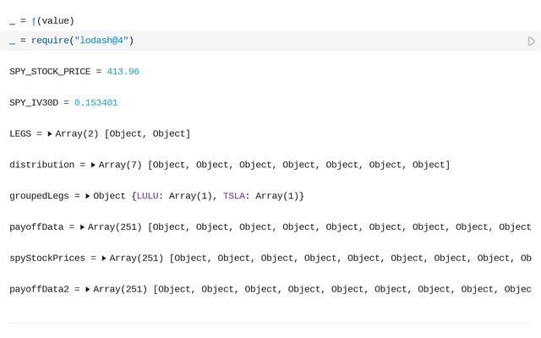Click the distribution variable name
Viewport: 541px width, 338px height.
point(41,165)
